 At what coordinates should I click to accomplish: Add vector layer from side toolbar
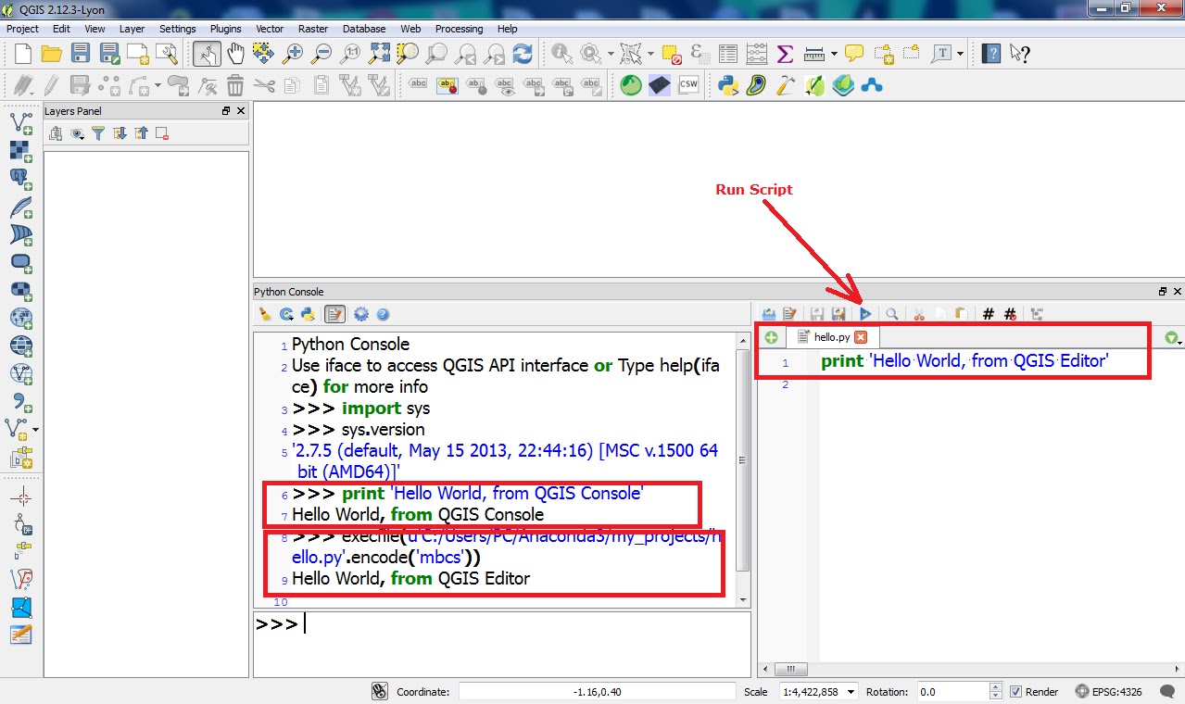click(x=20, y=121)
